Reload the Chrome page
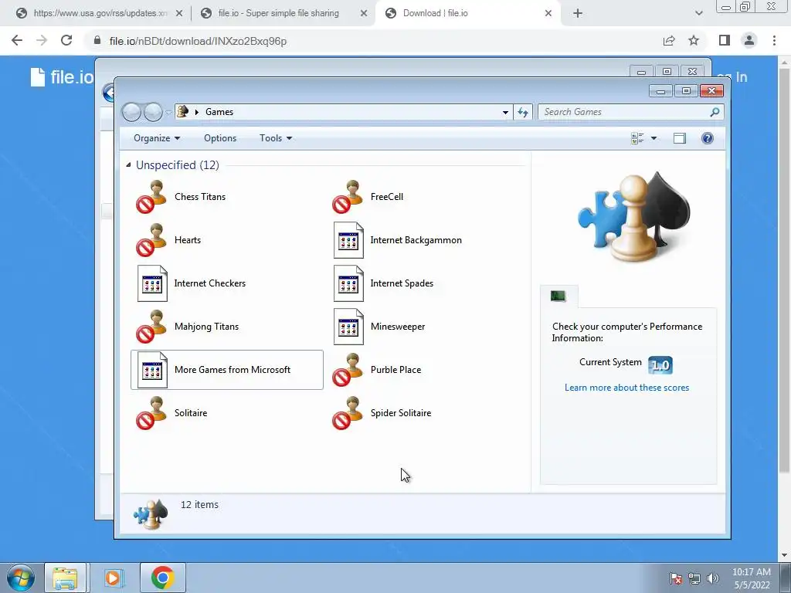The height and width of the screenshot is (593, 791). point(66,40)
